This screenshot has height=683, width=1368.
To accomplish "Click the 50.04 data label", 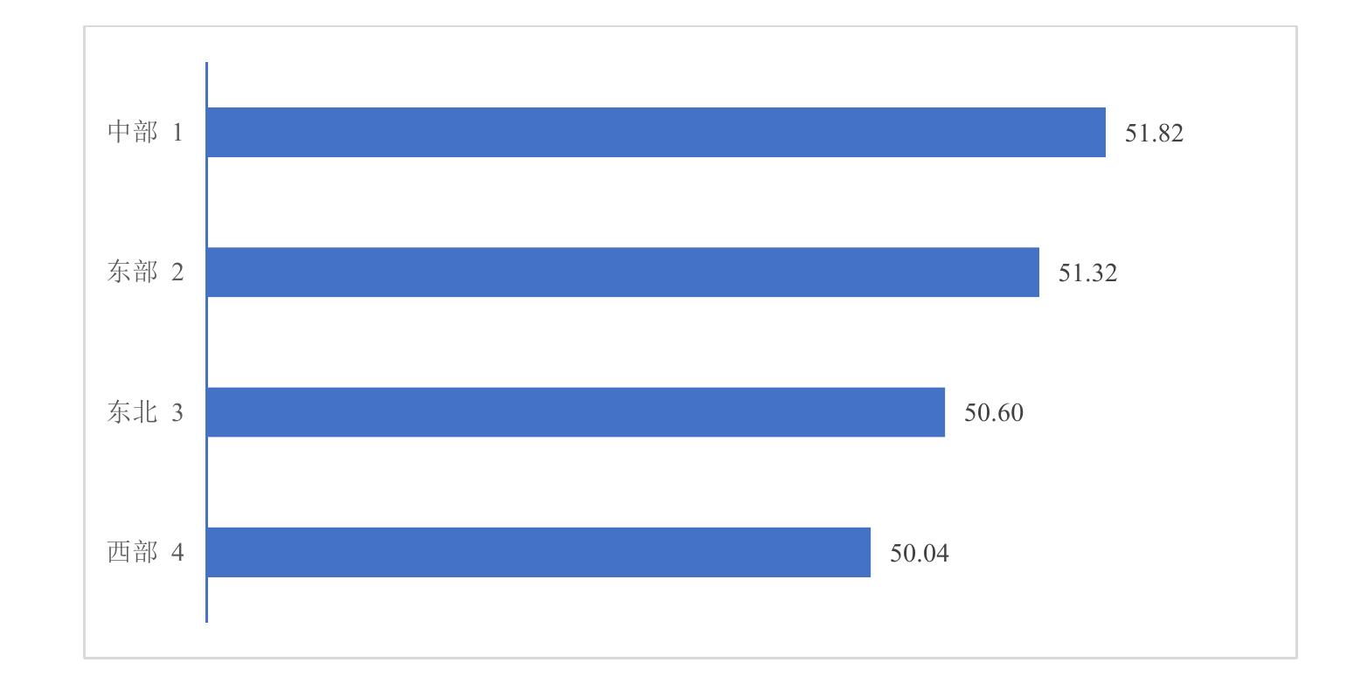I will (919, 553).
